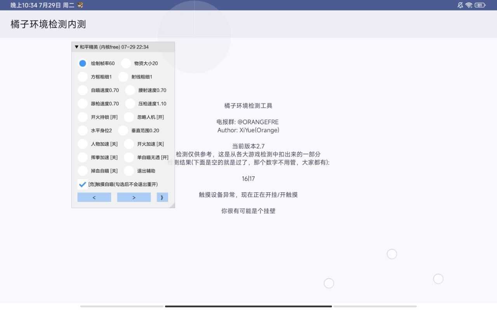Click the double-arrow 》 skip button
This screenshot has height=310, width=497.
(x=162, y=197)
